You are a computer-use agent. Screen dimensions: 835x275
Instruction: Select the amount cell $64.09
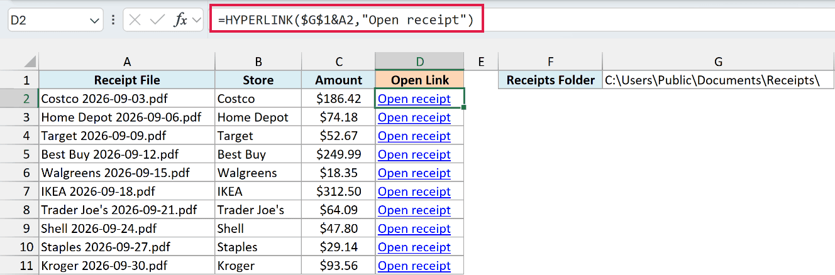coord(338,210)
